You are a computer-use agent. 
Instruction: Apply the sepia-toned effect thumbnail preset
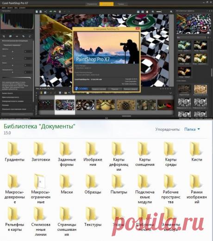coord(200,89)
